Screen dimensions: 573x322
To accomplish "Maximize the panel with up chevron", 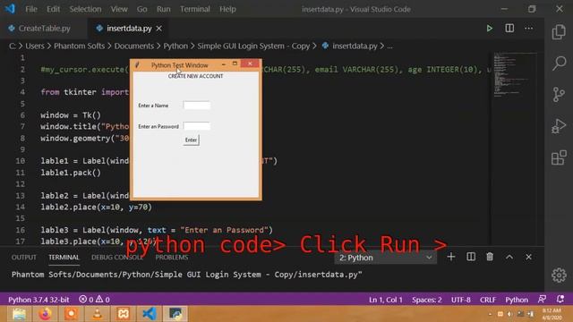I will pos(509,257).
